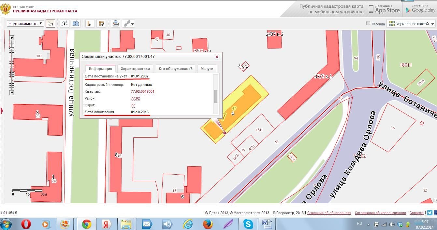This screenshot has width=437, height=230.
Task: Open the chain link share dropdown
Action: 128,23
